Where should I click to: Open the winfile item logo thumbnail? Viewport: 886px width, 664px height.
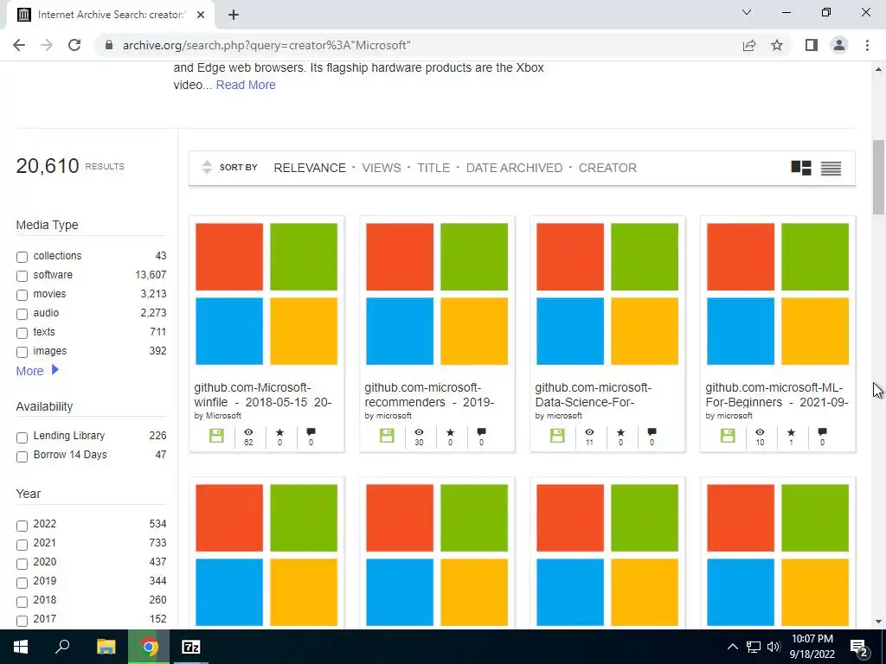(x=266, y=294)
